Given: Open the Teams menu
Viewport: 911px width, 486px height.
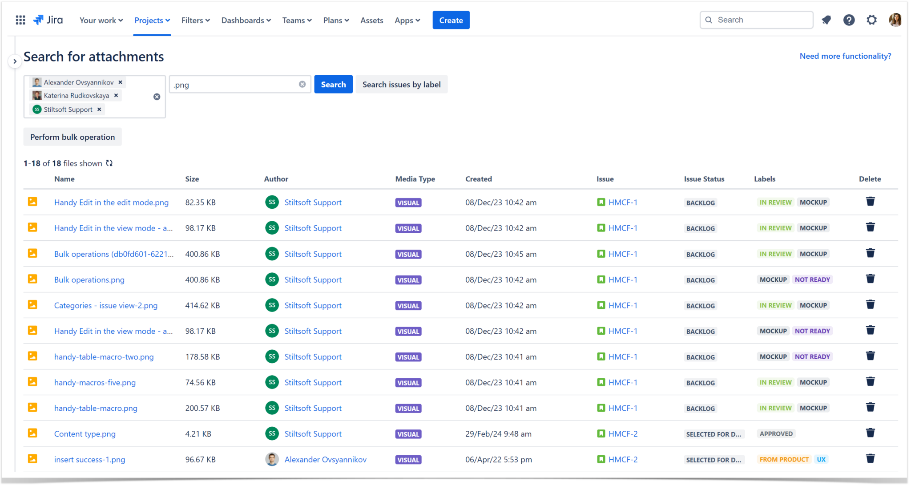Looking at the screenshot, I should click(x=296, y=20).
